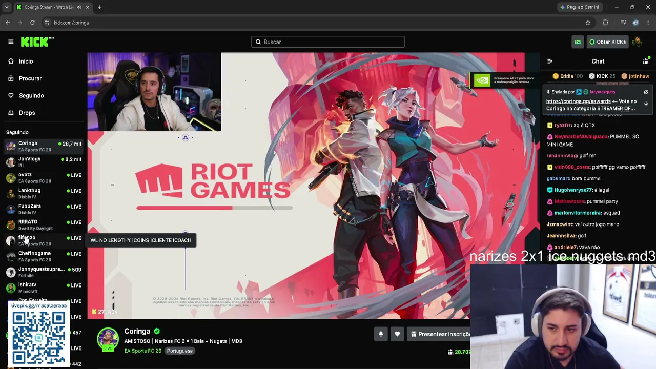Click gabsmart's chat username
The image size is (656, 369).
point(558,179)
